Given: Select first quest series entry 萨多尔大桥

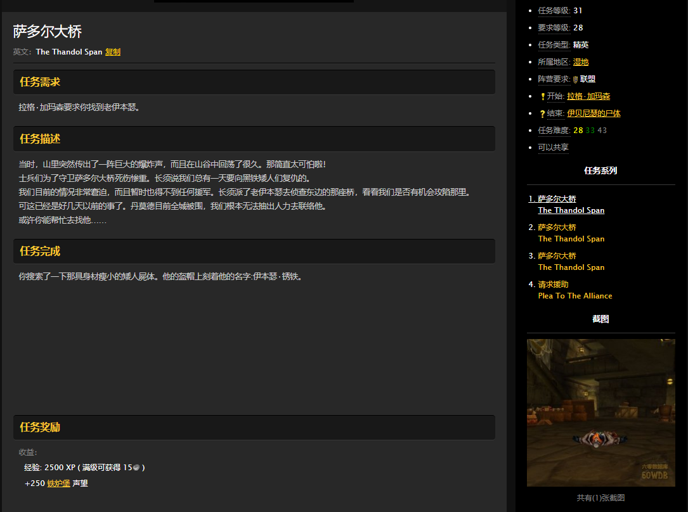Looking at the screenshot, I should [x=557, y=199].
